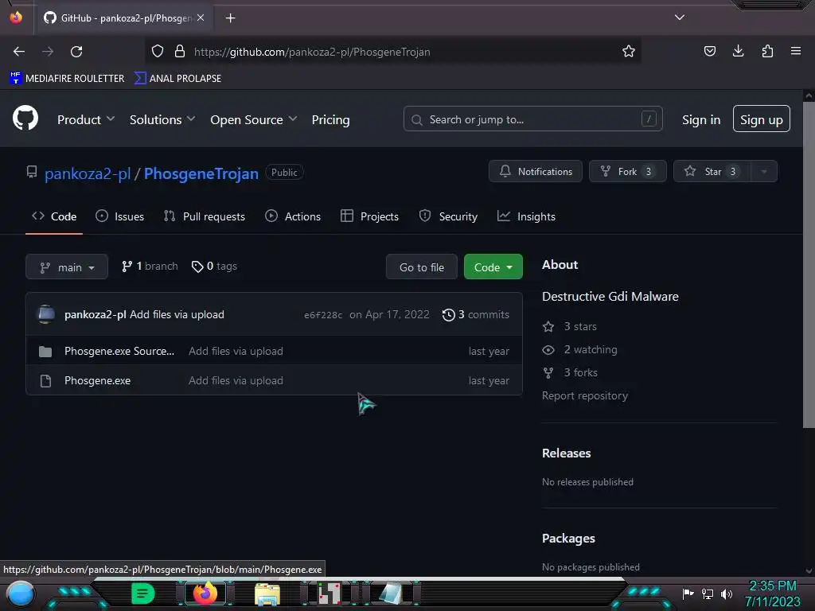Open the File Explorer taskbar icon
Screen dimensions: 815x611
267,593
